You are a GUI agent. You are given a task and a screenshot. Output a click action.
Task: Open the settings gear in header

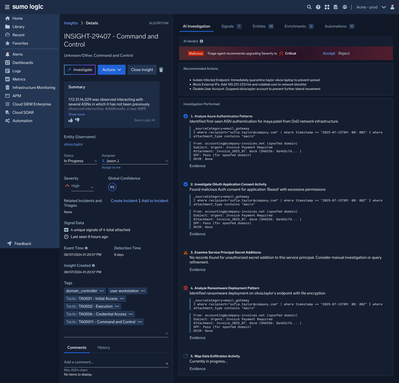pyautogui.click(x=345, y=7)
